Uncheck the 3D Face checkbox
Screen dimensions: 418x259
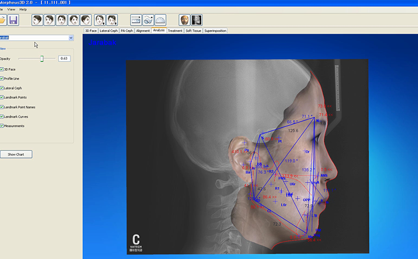(x=1, y=69)
